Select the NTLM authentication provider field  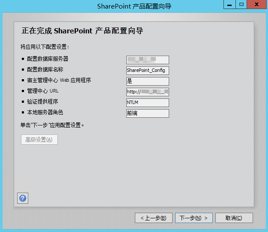148,103
